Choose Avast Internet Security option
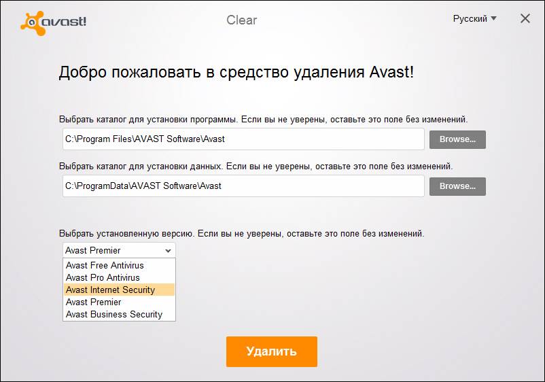Screen dimensions: 545x382 [x=119, y=290]
